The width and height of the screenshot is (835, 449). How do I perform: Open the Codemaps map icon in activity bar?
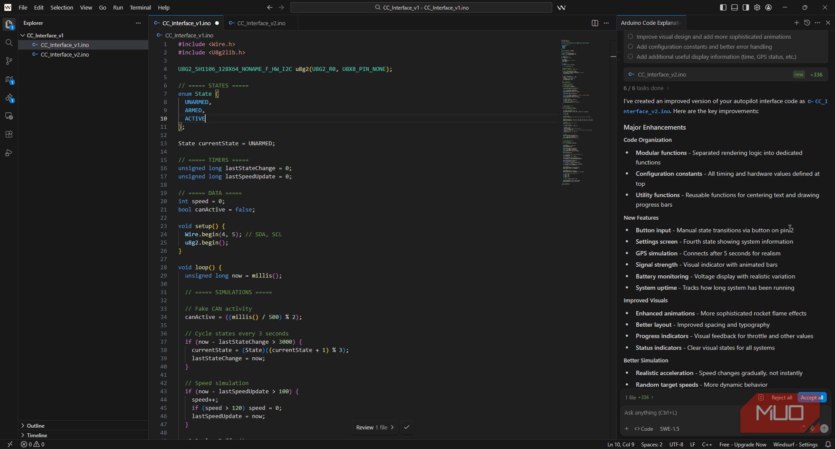9,80
